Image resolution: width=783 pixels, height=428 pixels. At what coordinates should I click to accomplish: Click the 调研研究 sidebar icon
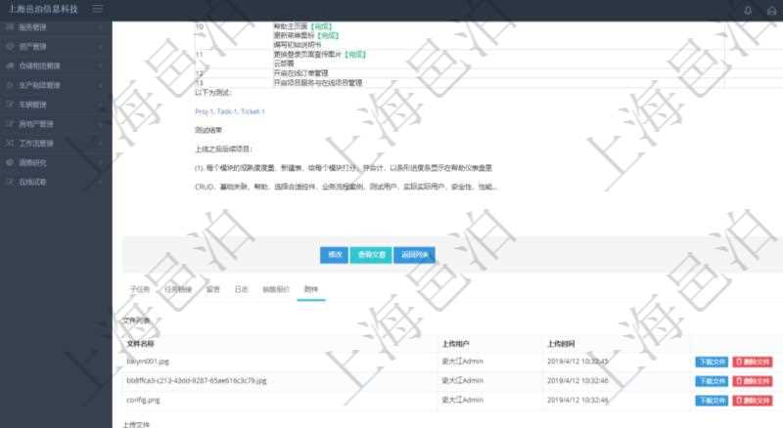point(10,162)
